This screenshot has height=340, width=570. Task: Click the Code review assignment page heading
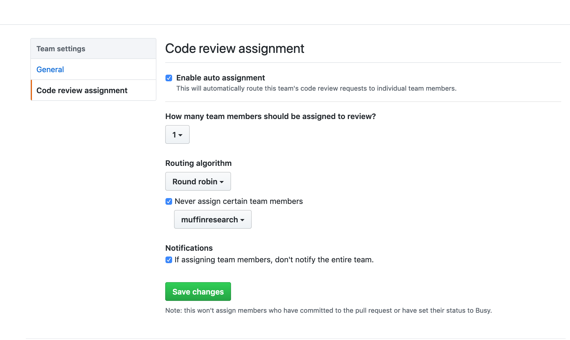point(235,48)
